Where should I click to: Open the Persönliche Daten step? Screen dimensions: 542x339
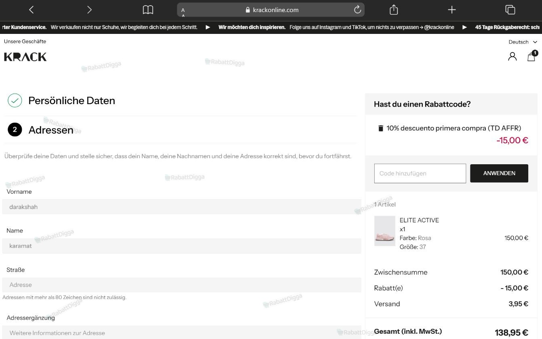(x=72, y=100)
